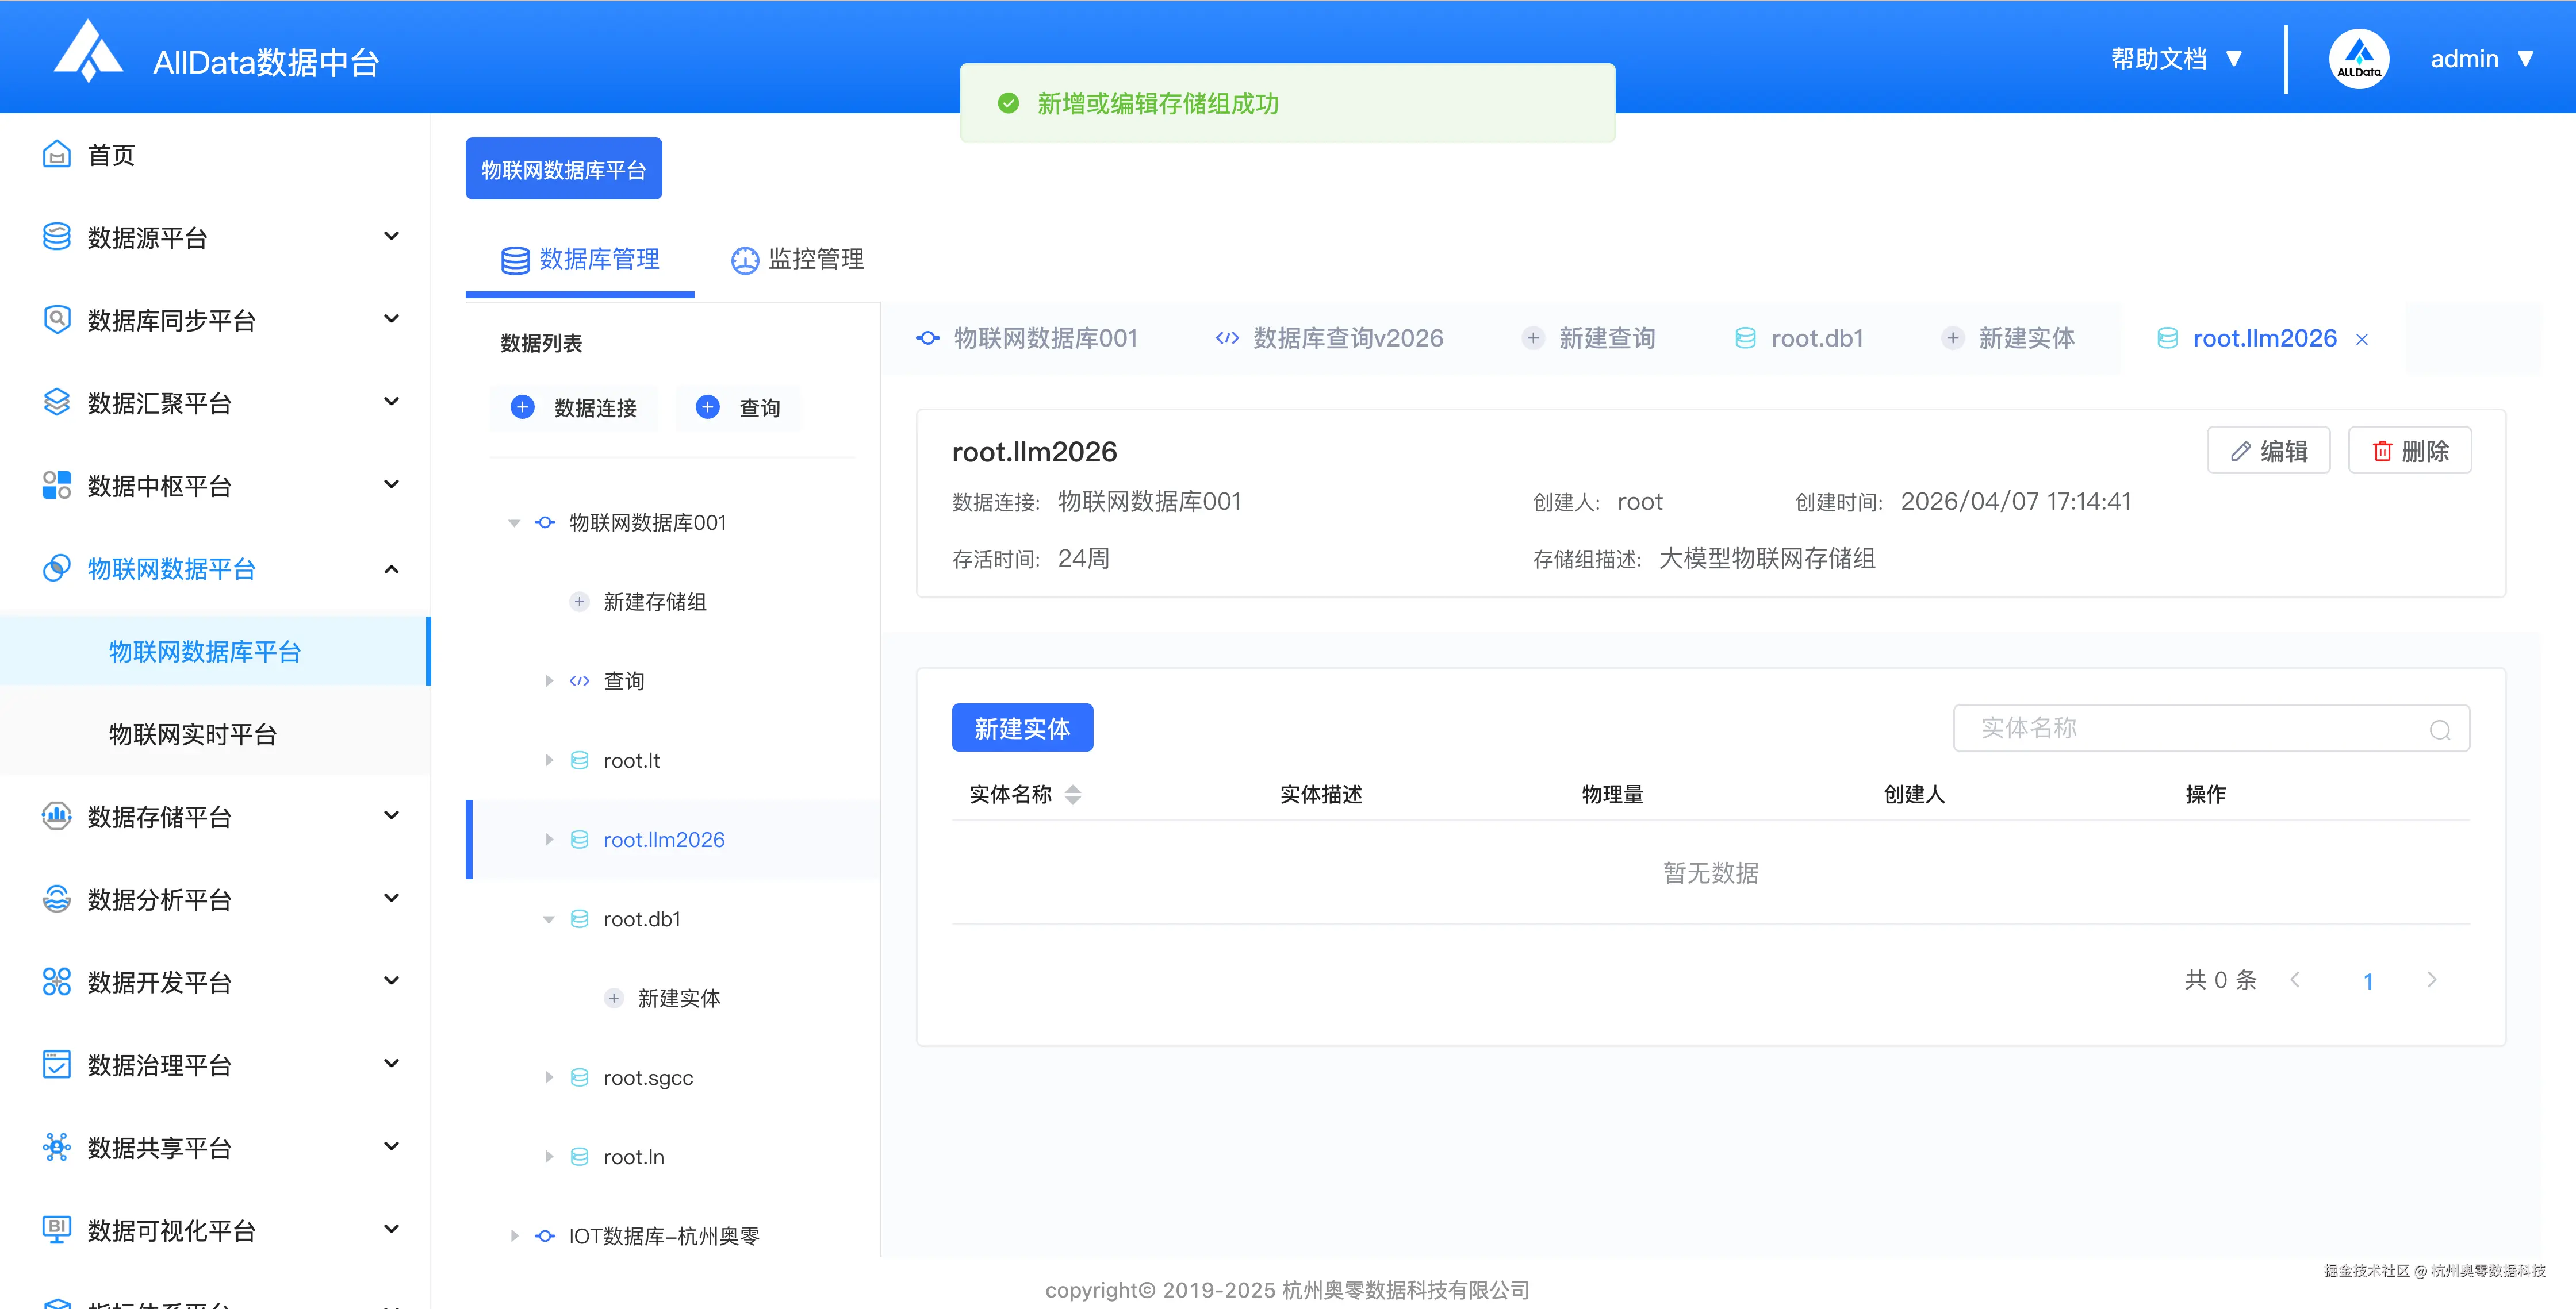Expand the 数据源平台 sidebar menu

pos(391,237)
